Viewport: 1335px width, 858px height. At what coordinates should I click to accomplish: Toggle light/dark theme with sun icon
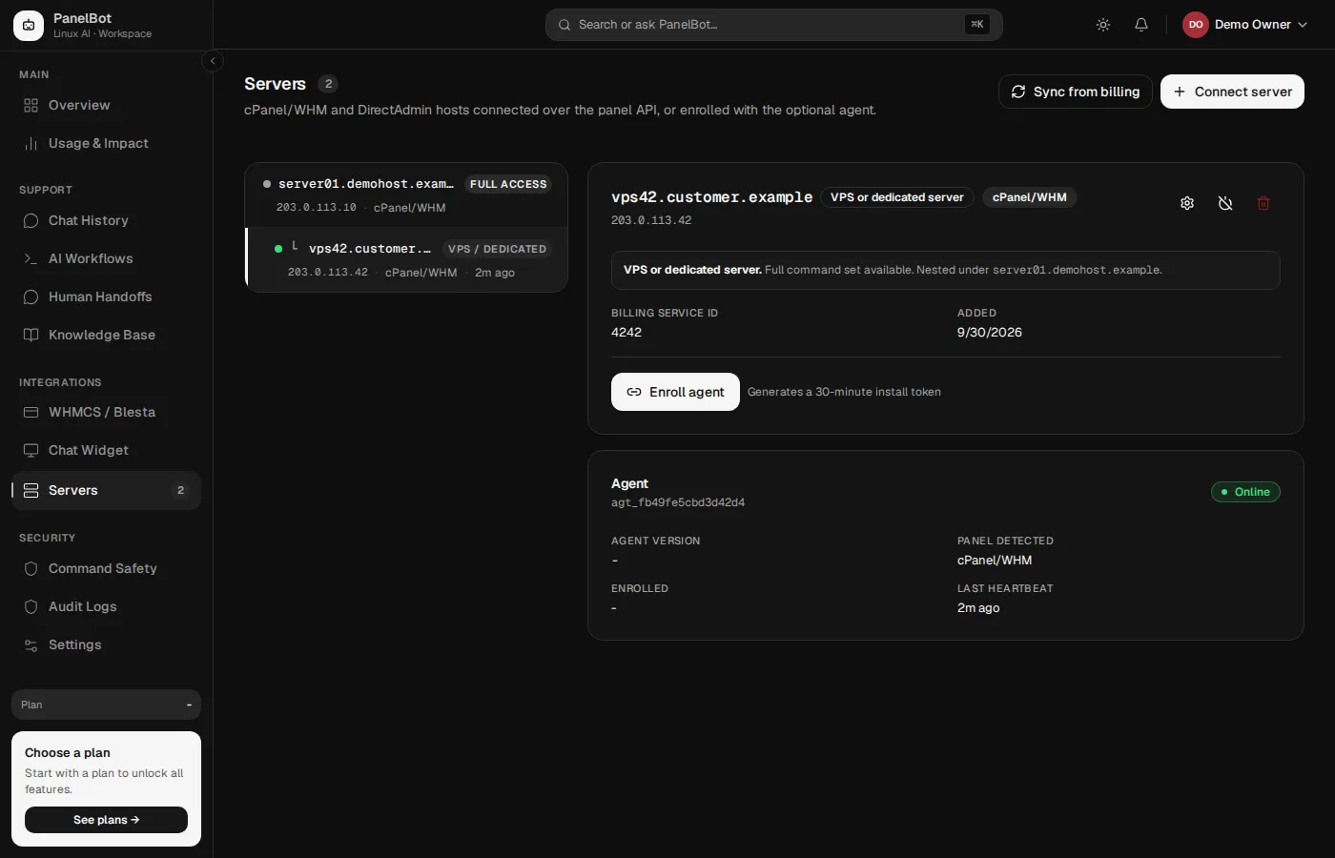pos(1103,25)
